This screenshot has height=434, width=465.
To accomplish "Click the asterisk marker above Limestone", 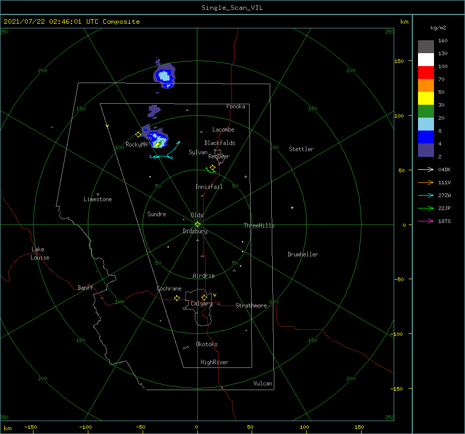I will click(x=98, y=195).
